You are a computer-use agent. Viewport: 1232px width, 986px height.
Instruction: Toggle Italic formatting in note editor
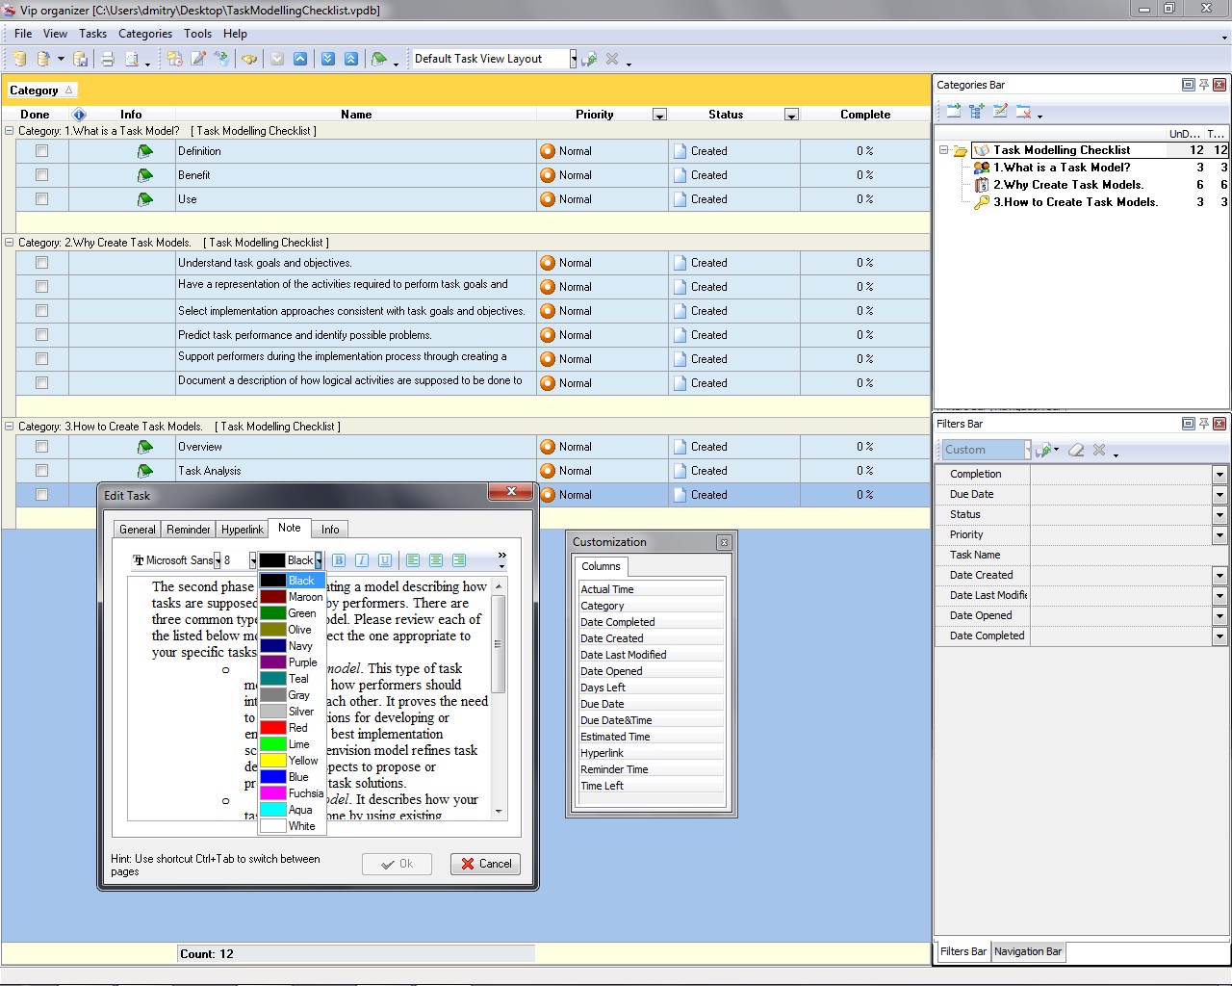point(362,560)
